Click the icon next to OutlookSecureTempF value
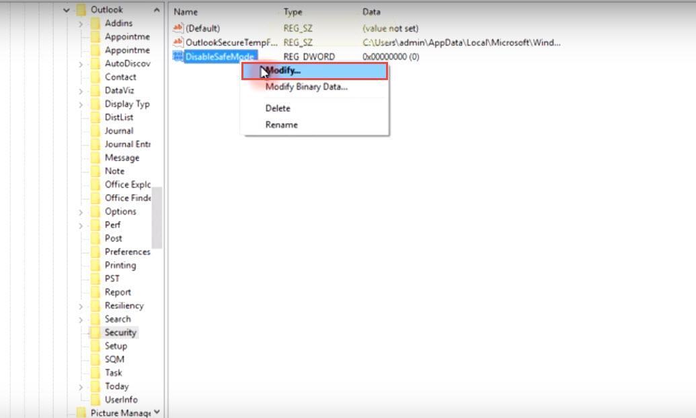Screen dimensions: 696x418 point(178,42)
